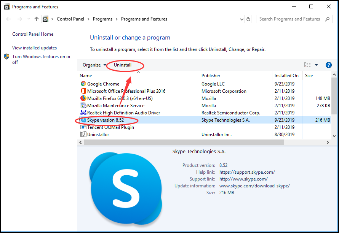Screen dimensions: 339x233
Task: Select Microsoft Office Professional Plus 2016
Action: point(205,91)
